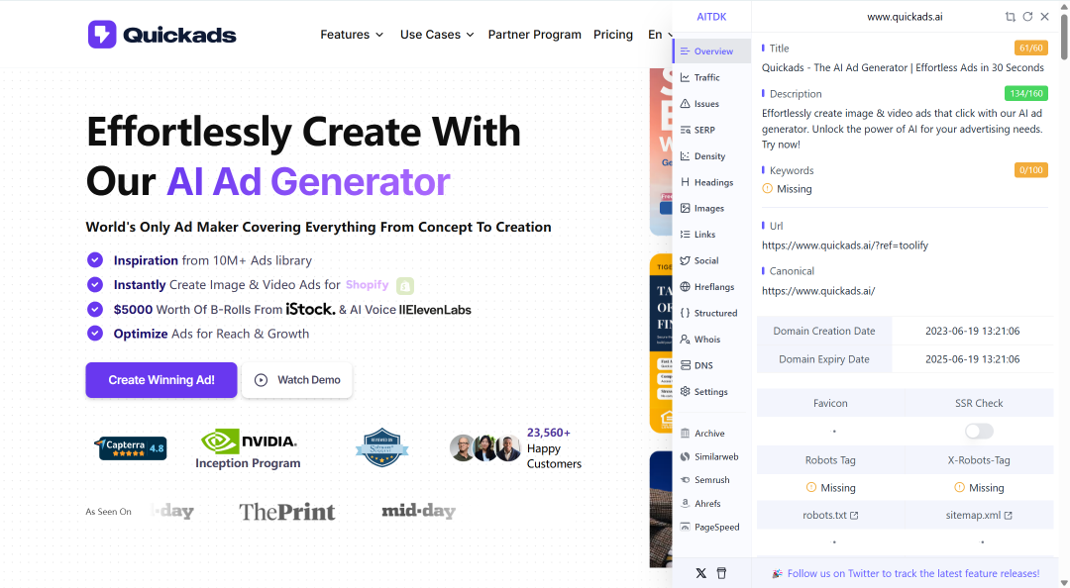Click the Missing status under Robots Tag

[830, 488]
